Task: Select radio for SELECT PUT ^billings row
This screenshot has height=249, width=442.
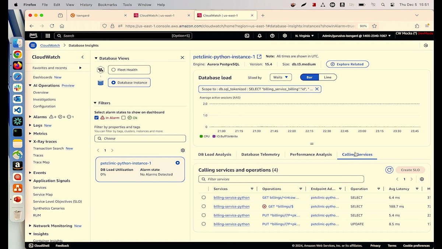Action: pyautogui.click(x=204, y=215)
